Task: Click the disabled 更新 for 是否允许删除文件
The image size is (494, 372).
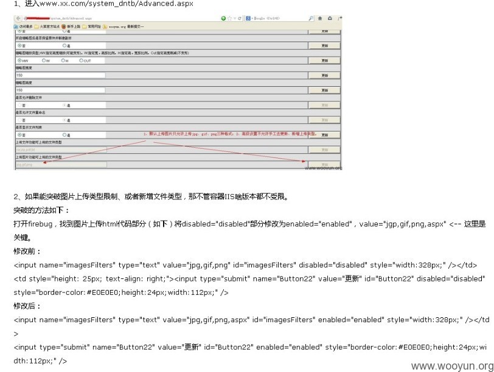Action: 324,105
